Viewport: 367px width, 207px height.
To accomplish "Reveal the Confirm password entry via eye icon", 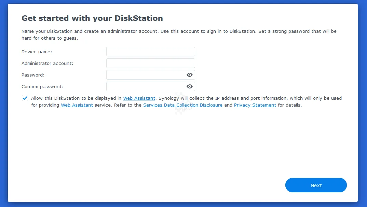I will click(x=190, y=86).
